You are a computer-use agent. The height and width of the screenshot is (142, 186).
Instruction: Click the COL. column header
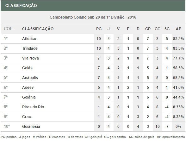click(9, 29)
